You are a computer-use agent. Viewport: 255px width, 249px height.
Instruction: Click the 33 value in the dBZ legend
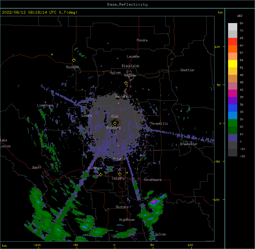coord(241,112)
